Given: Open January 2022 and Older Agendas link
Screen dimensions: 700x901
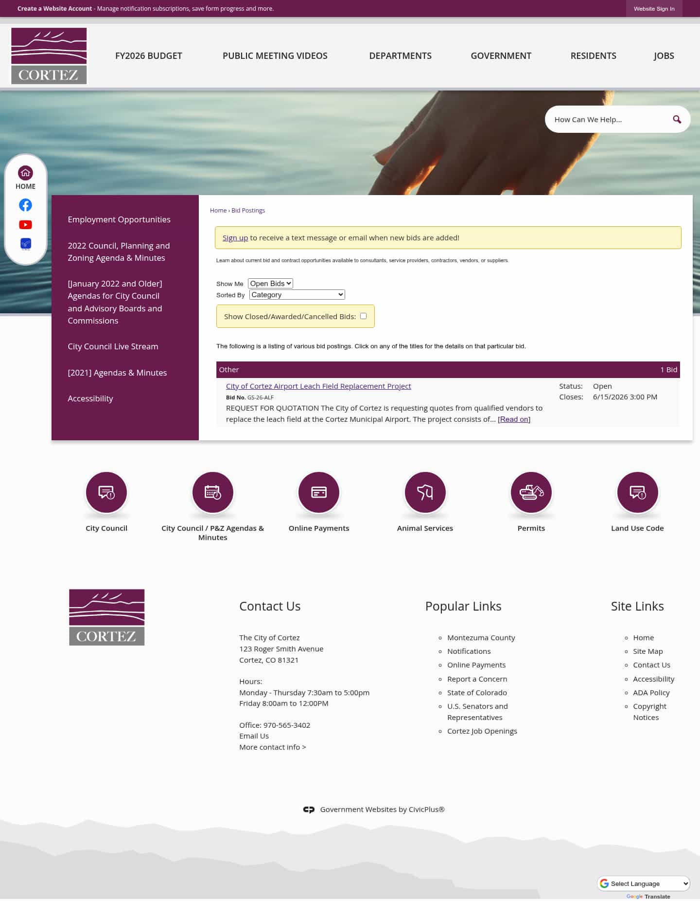Looking at the screenshot, I should (x=115, y=302).
